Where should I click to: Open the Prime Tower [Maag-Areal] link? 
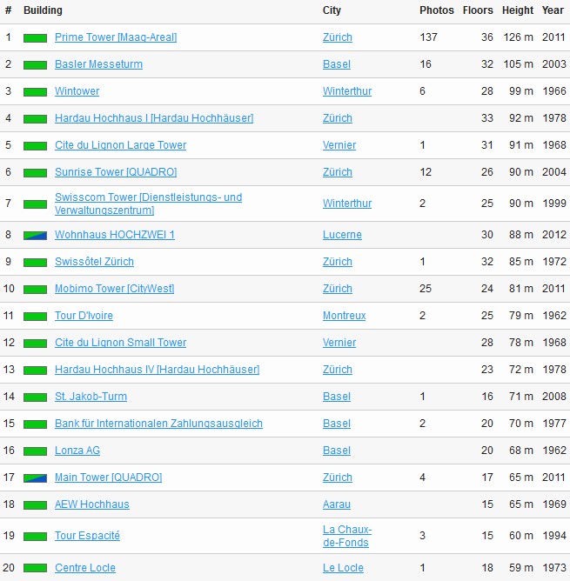(x=116, y=37)
